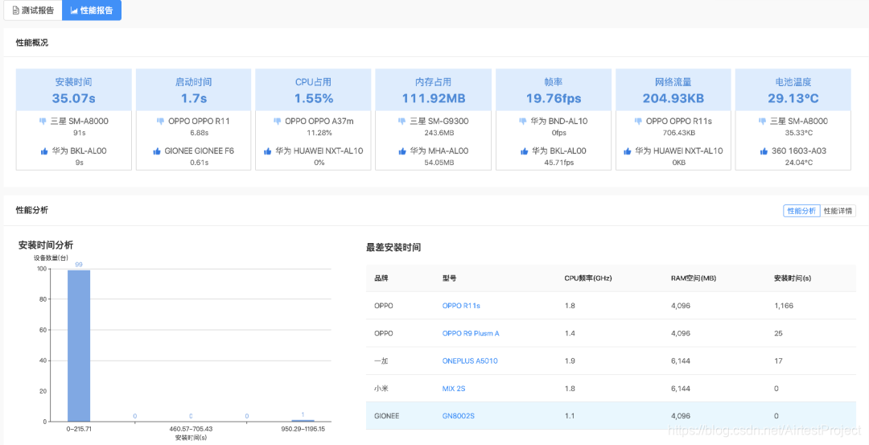Click the install time value 17
Image resolution: width=869 pixels, height=445 pixels.
click(778, 361)
